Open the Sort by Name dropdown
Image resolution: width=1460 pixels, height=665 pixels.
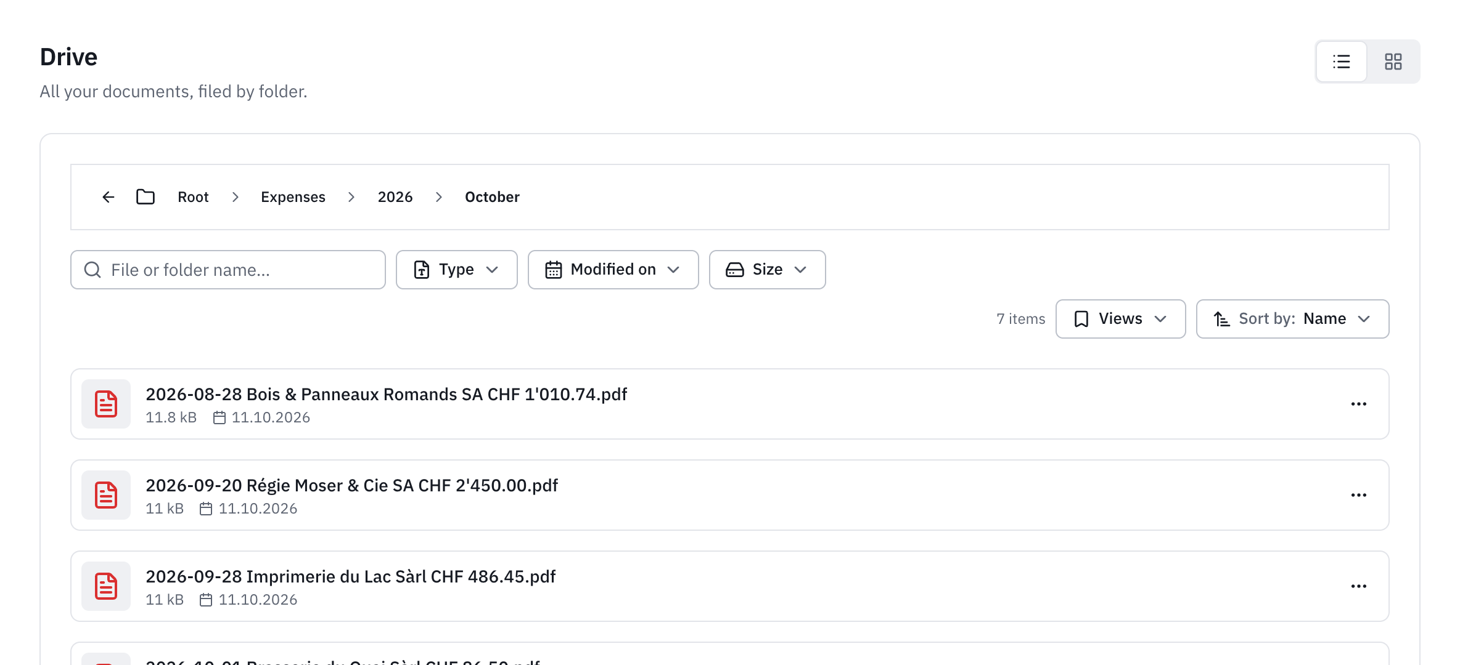coord(1293,319)
